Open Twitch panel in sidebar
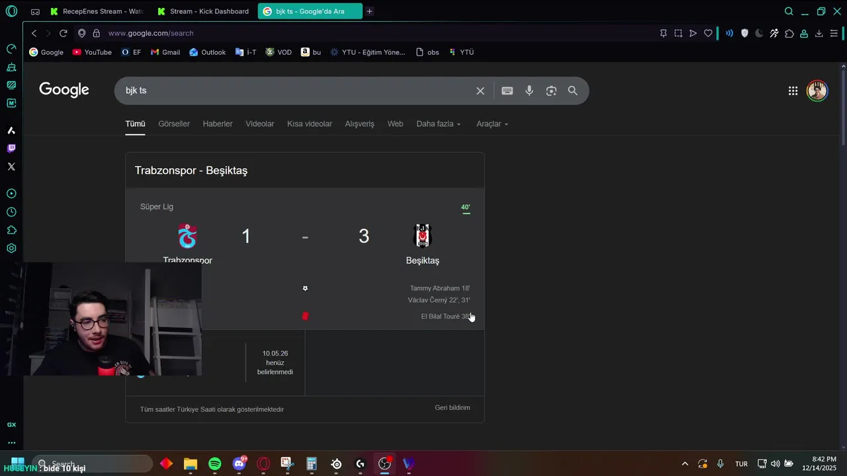This screenshot has width=847, height=476. 11,148
